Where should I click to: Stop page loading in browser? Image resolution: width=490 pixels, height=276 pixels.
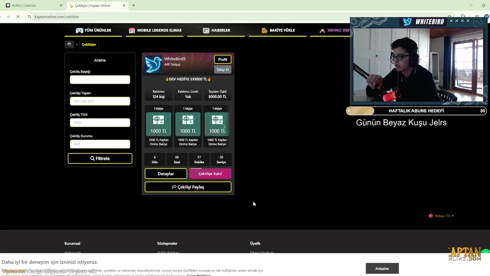[19, 17]
